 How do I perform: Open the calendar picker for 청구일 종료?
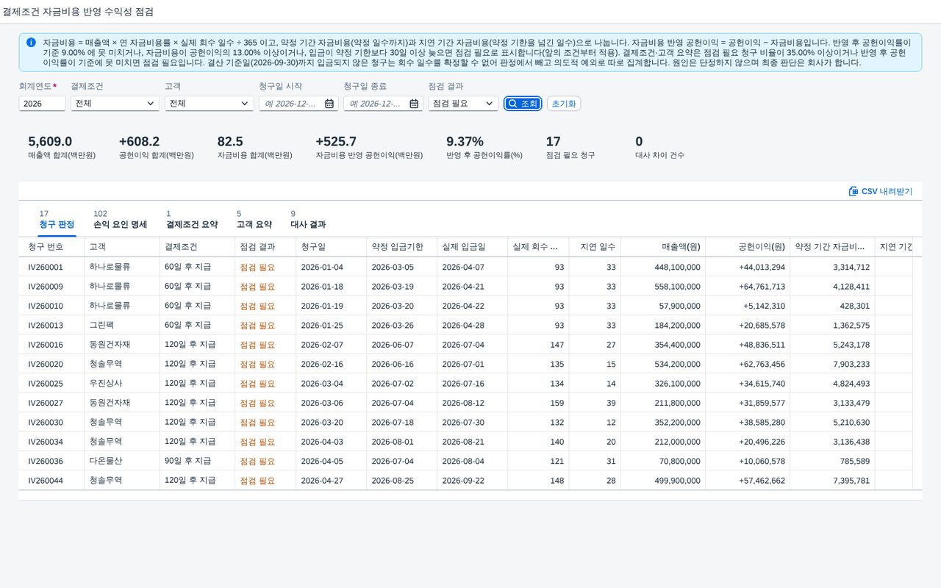pos(414,104)
